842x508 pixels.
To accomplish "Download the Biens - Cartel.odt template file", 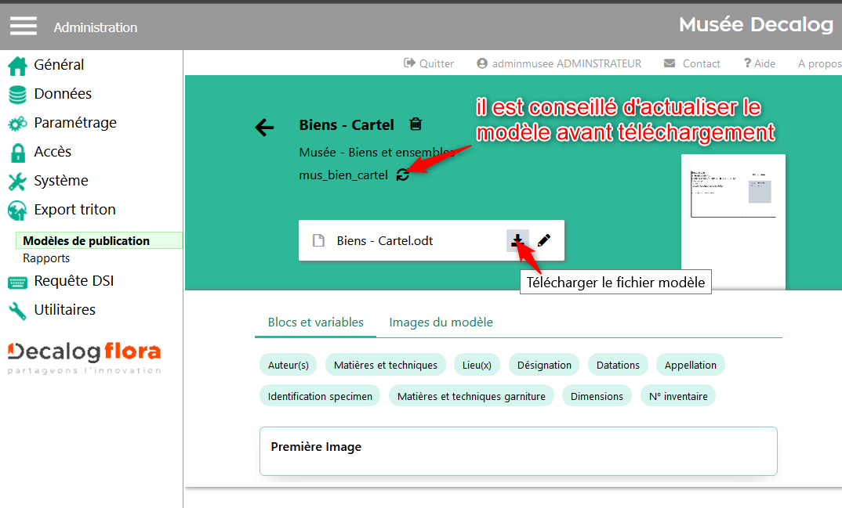I will (517, 240).
